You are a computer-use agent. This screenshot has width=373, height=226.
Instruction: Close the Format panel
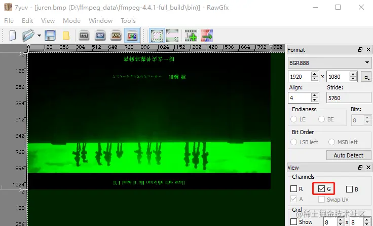click(x=368, y=50)
